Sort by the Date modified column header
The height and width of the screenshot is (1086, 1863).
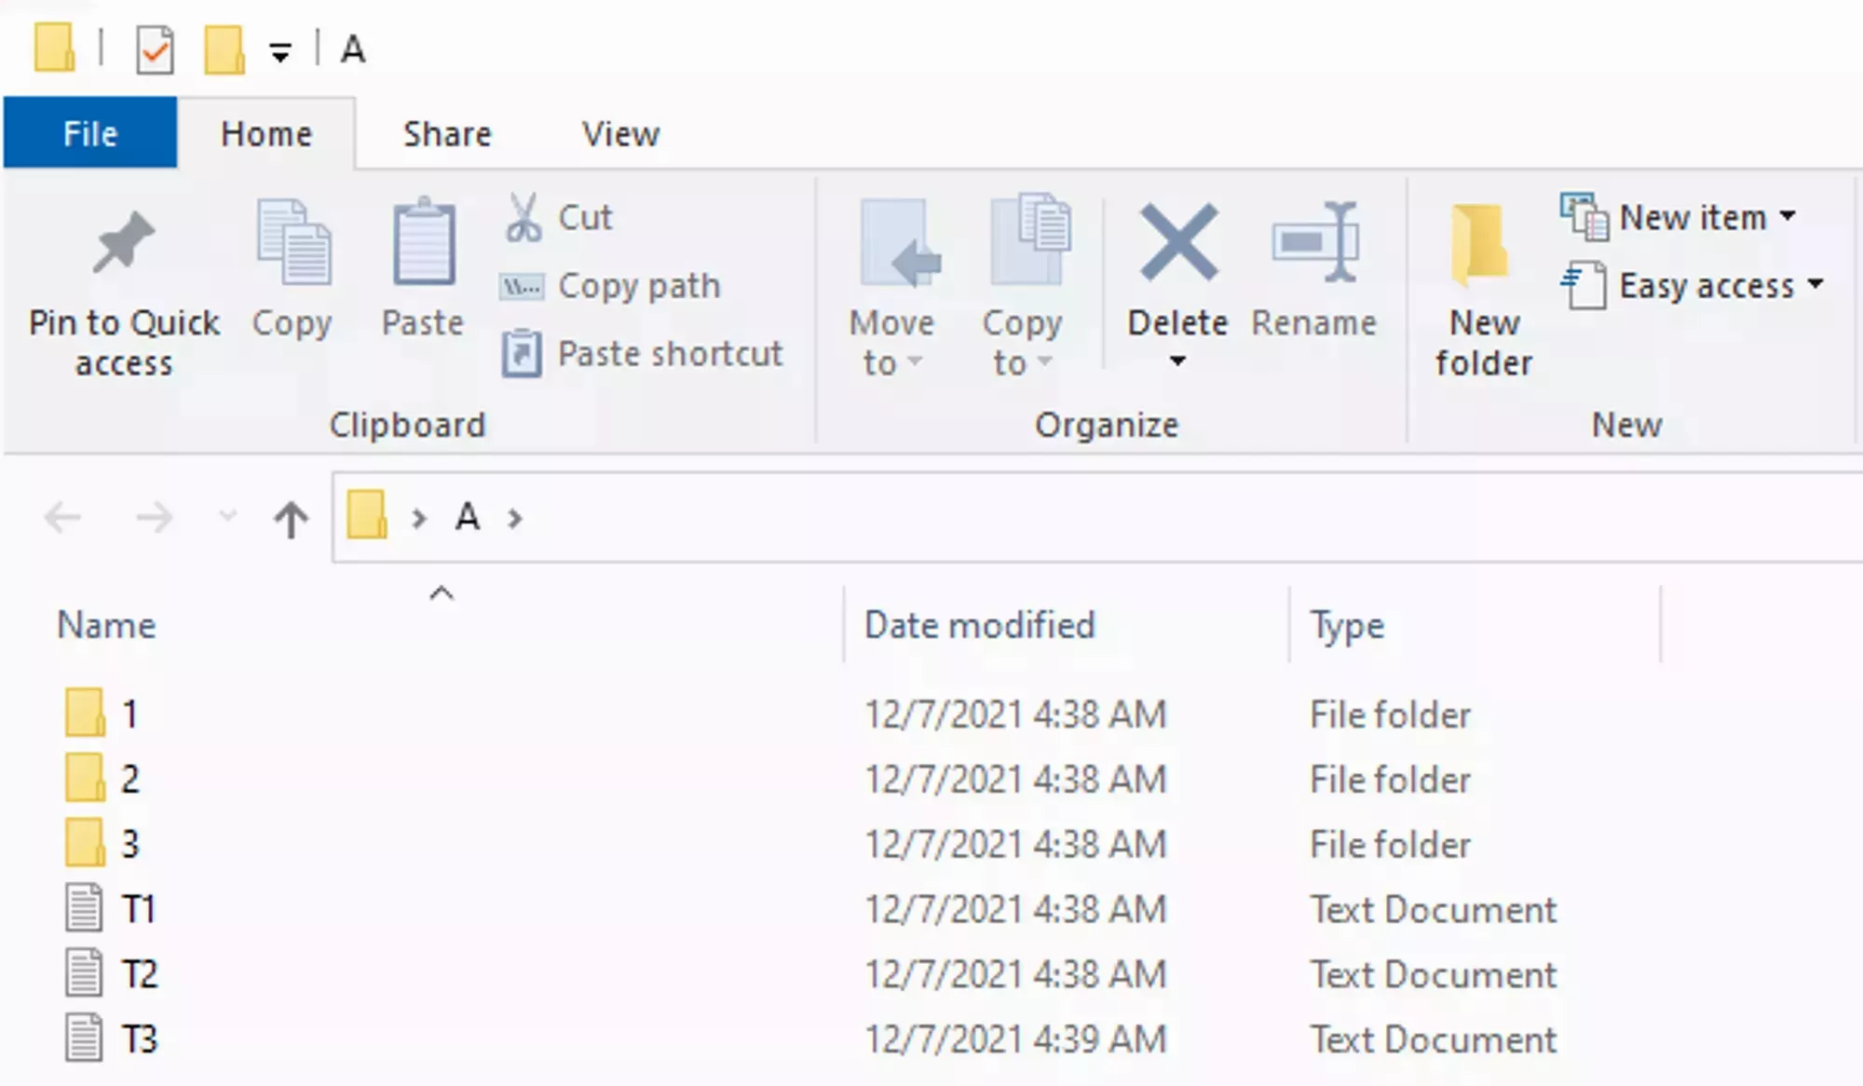pos(977,625)
